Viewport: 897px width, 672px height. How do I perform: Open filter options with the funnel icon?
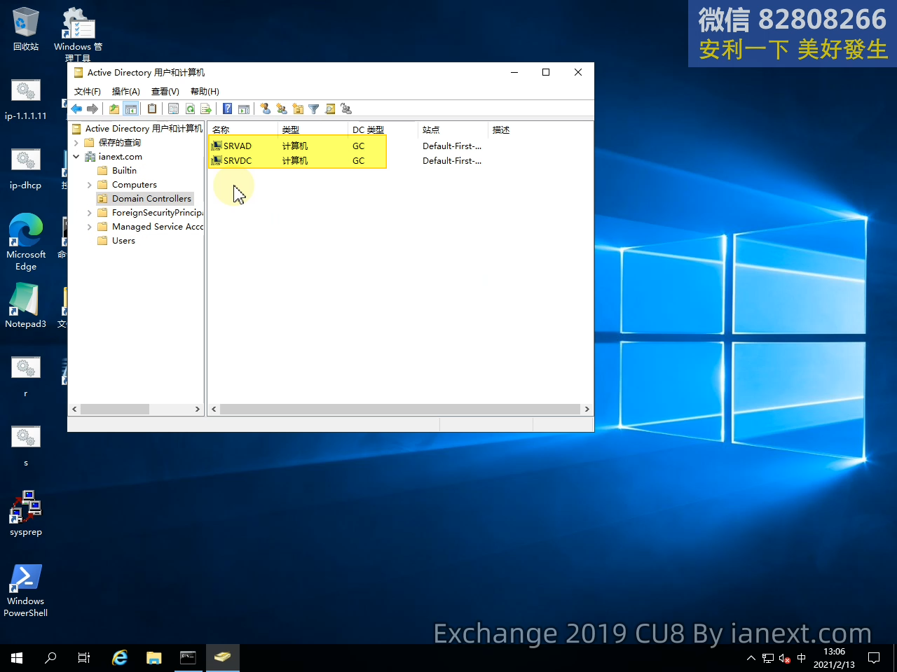[314, 109]
